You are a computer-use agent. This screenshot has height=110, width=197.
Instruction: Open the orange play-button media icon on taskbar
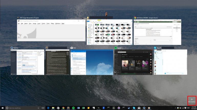(149, 108)
